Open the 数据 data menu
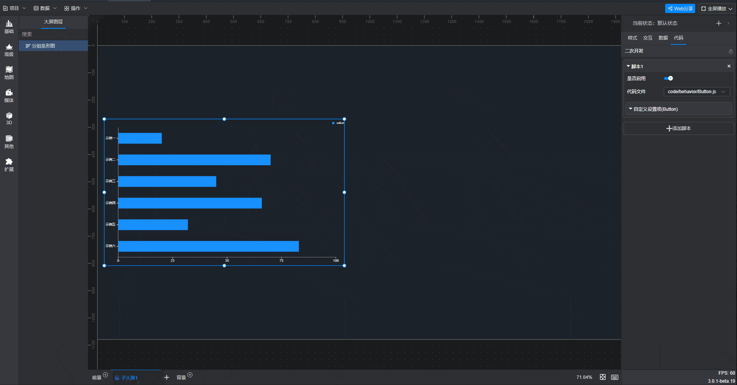The image size is (737, 385). pos(45,8)
